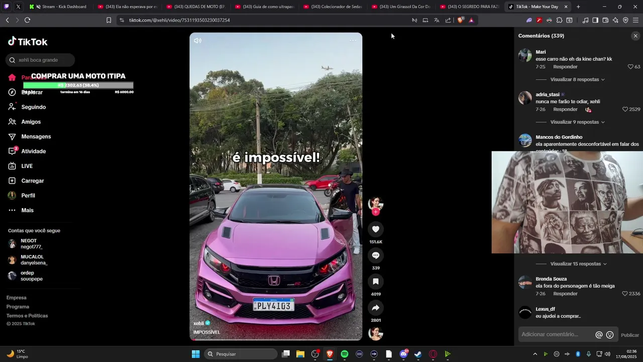Expand the Empresa footer section
The width and height of the screenshot is (643, 362).
[17, 298]
